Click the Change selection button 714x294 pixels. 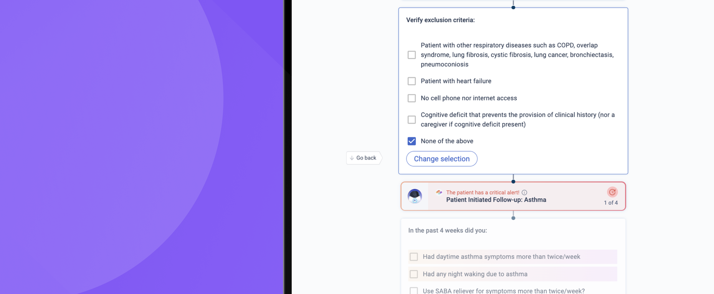[442, 159]
